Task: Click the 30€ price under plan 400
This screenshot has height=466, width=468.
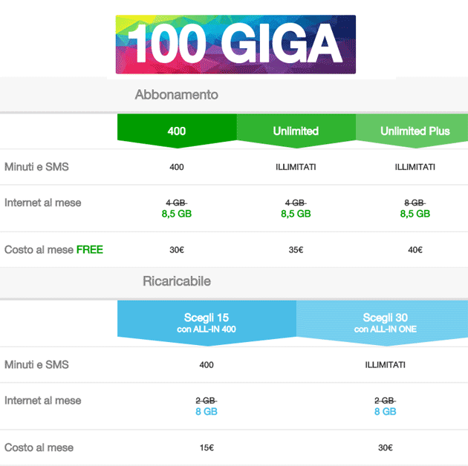Action: tap(177, 250)
